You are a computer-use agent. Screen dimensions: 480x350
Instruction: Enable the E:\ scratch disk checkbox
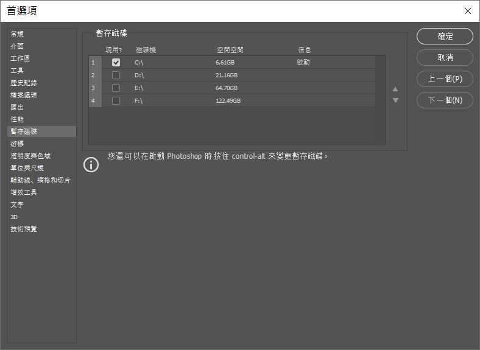pyautogui.click(x=116, y=88)
